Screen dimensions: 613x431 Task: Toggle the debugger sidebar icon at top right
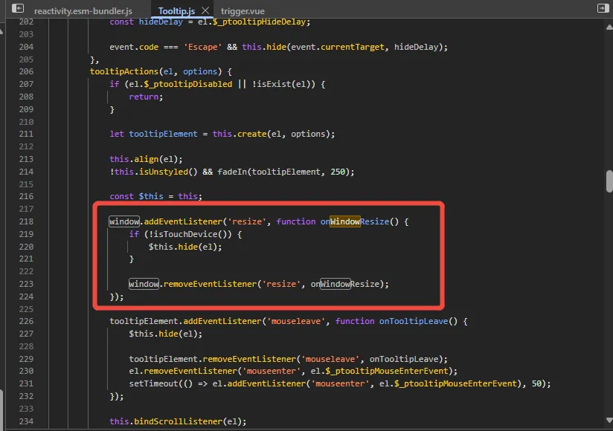[603, 9]
